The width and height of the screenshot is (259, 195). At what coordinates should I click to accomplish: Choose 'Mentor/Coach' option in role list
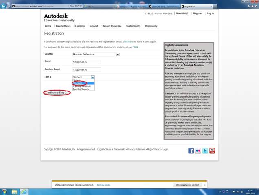click(83, 89)
